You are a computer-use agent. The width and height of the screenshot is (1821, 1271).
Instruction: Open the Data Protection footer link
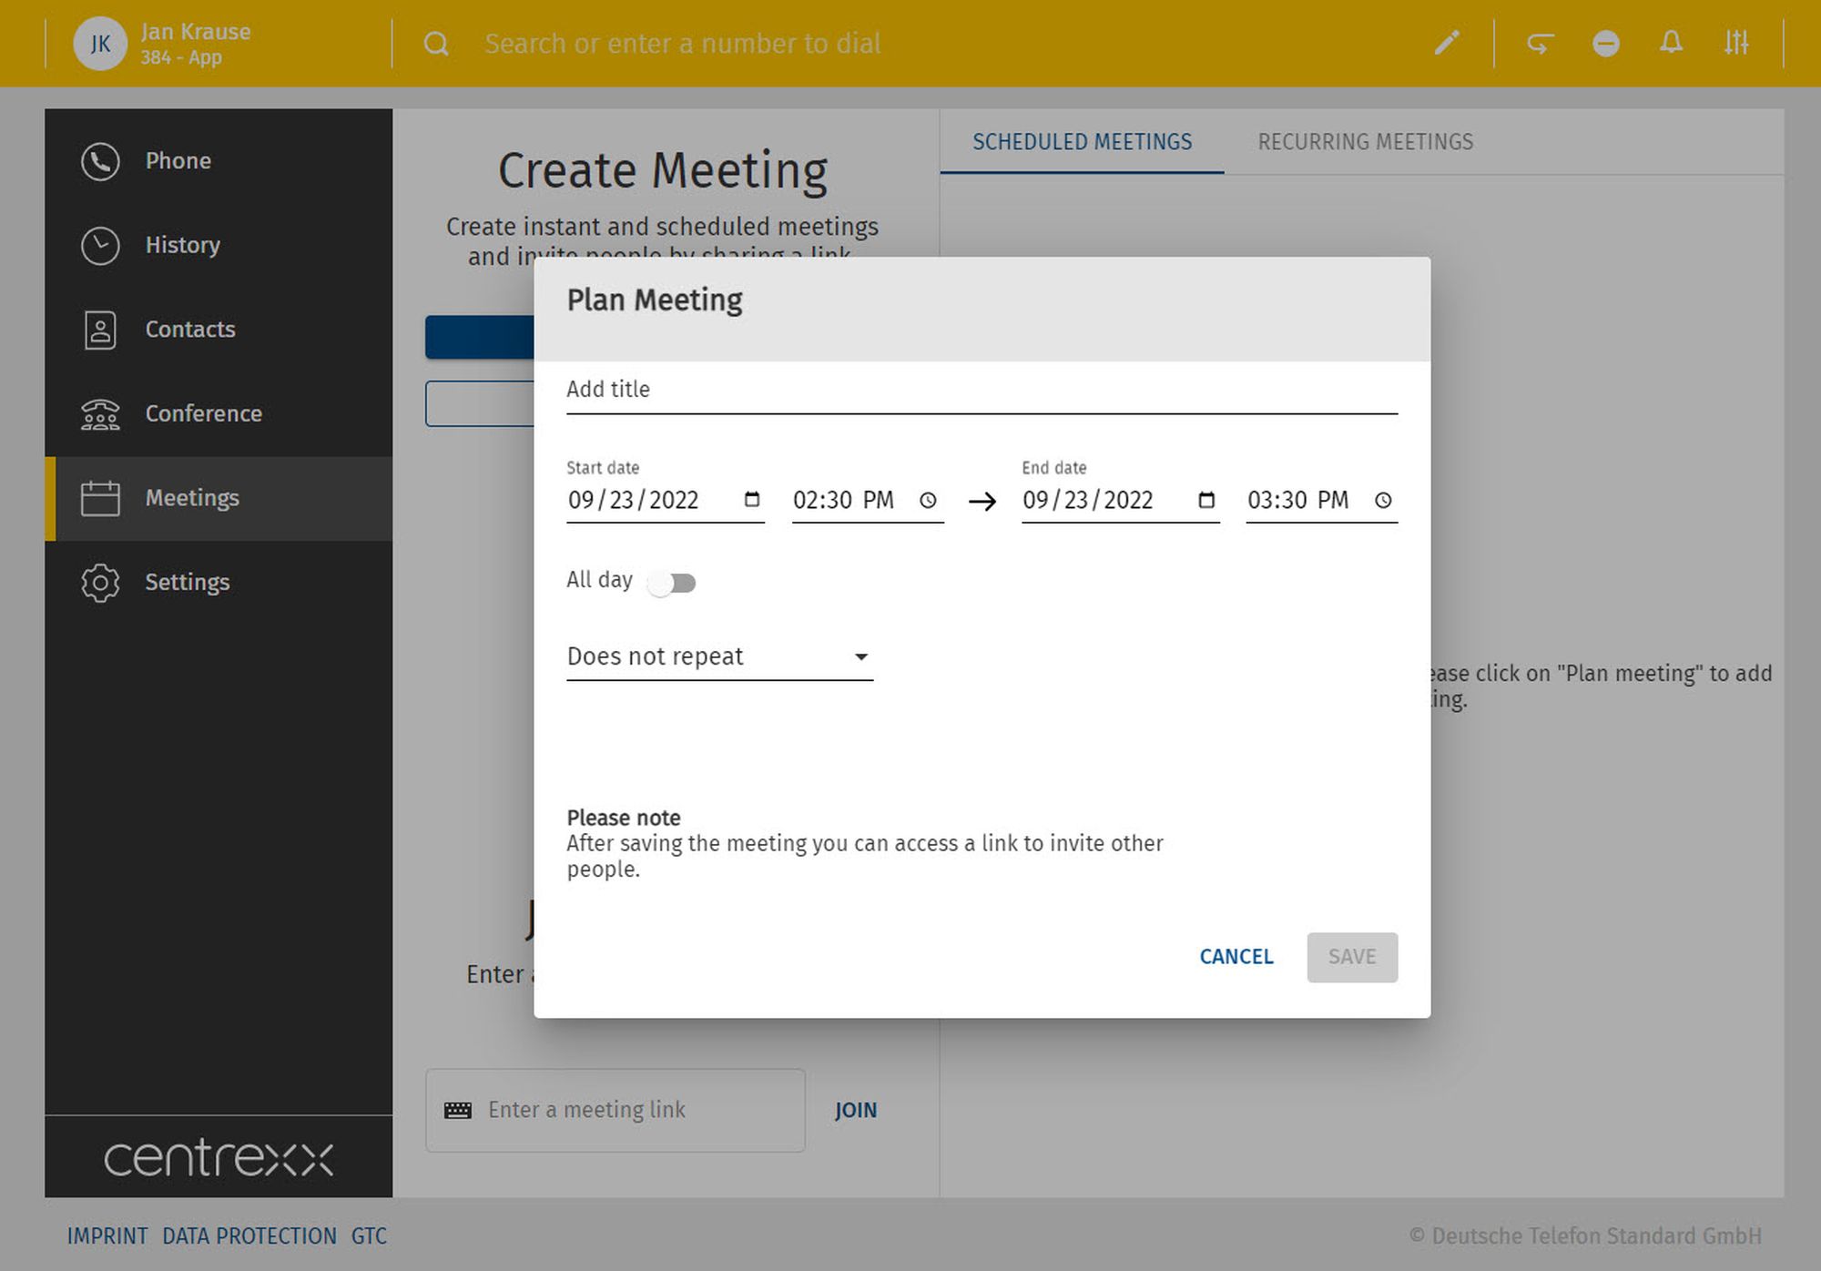point(249,1236)
